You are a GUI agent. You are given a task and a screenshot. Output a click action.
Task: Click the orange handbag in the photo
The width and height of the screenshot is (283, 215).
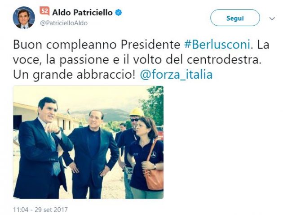pyautogui.click(x=154, y=178)
